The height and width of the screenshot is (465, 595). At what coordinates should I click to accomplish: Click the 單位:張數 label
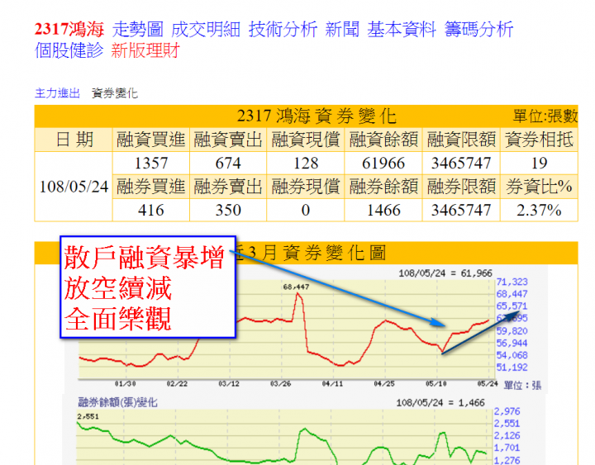545,116
